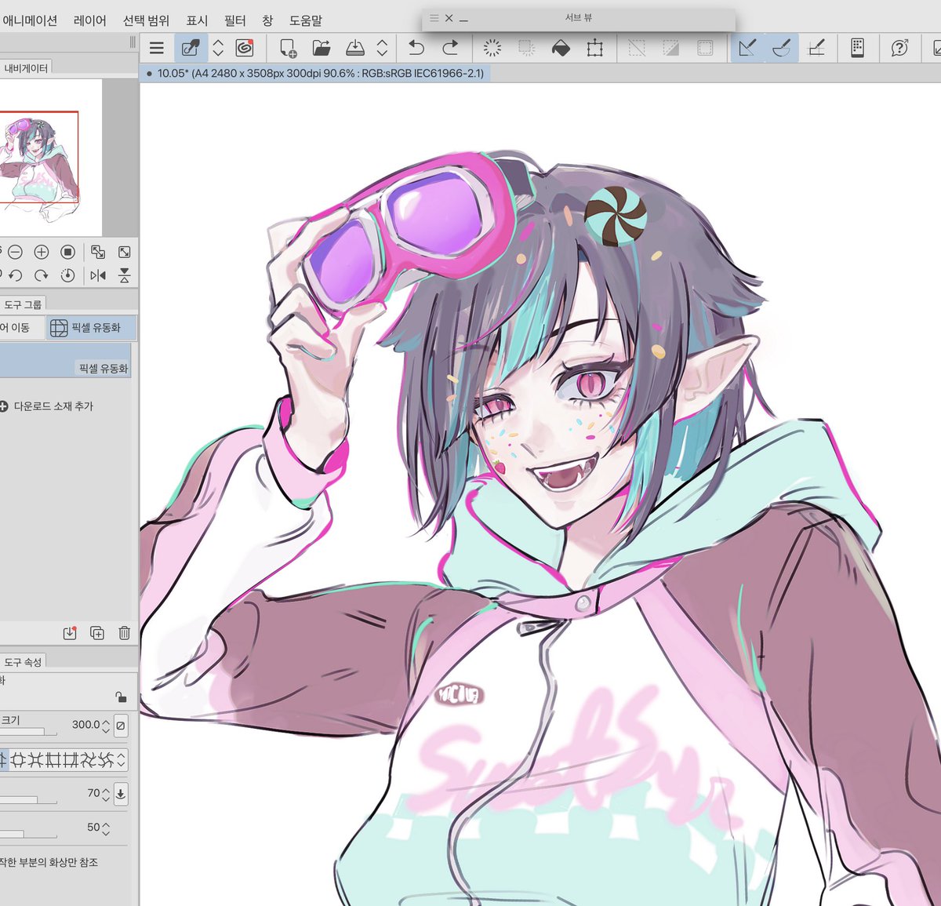
Task: Toggle the download-arrow button beside the 70 value
Action: point(121,794)
